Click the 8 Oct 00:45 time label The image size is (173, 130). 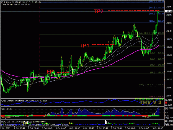(x=47, y=128)
